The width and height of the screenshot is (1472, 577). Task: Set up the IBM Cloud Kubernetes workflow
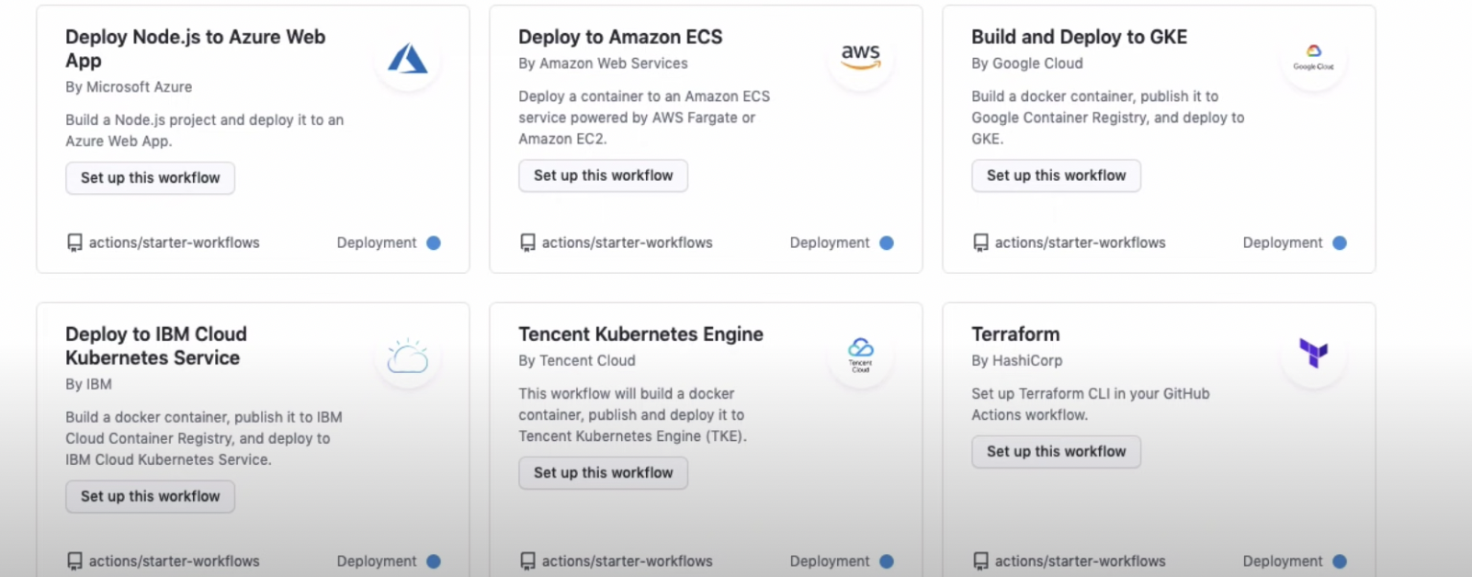pos(150,496)
